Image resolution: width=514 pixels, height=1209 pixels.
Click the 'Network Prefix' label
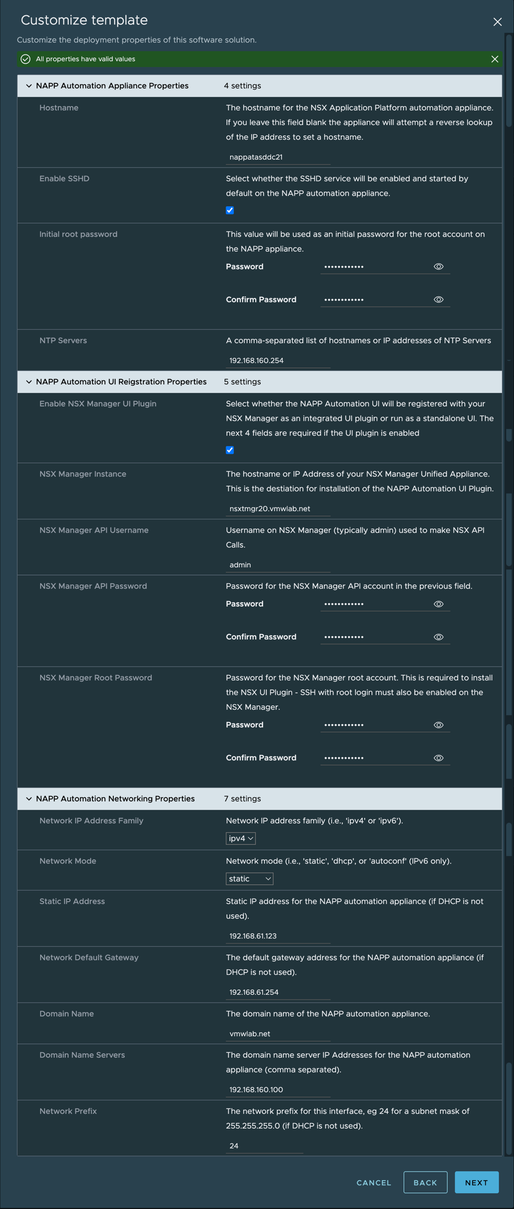pos(68,1111)
